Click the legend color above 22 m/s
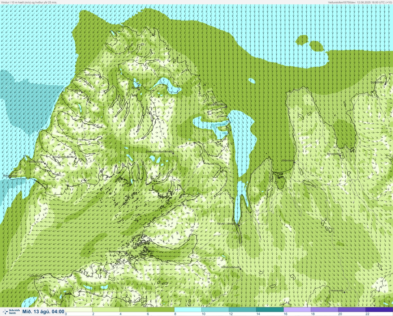Screen dimensions: 393x316 click(x=379, y=309)
